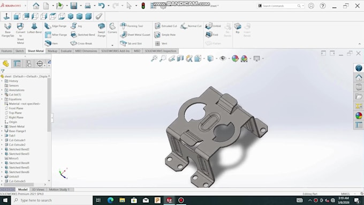The width and height of the screenshot is (364, 205).
Task: Switch to the Features tab
Action: [x=7, y=51]
